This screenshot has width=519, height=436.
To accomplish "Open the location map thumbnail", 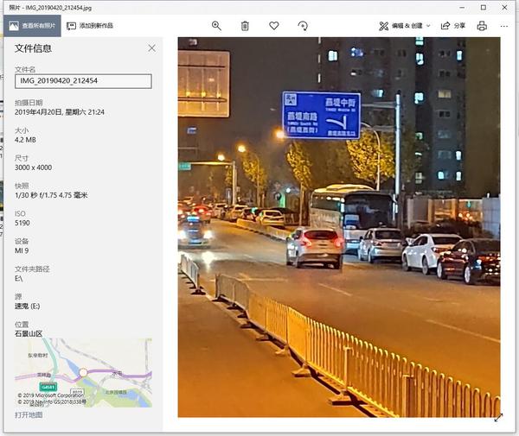I will (x=83, y=373).
